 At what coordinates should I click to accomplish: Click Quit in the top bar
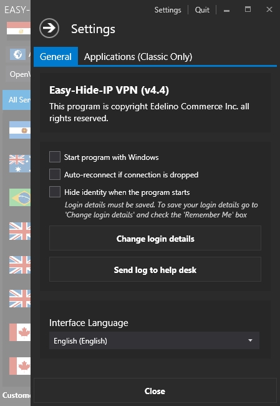coord(202,10)
